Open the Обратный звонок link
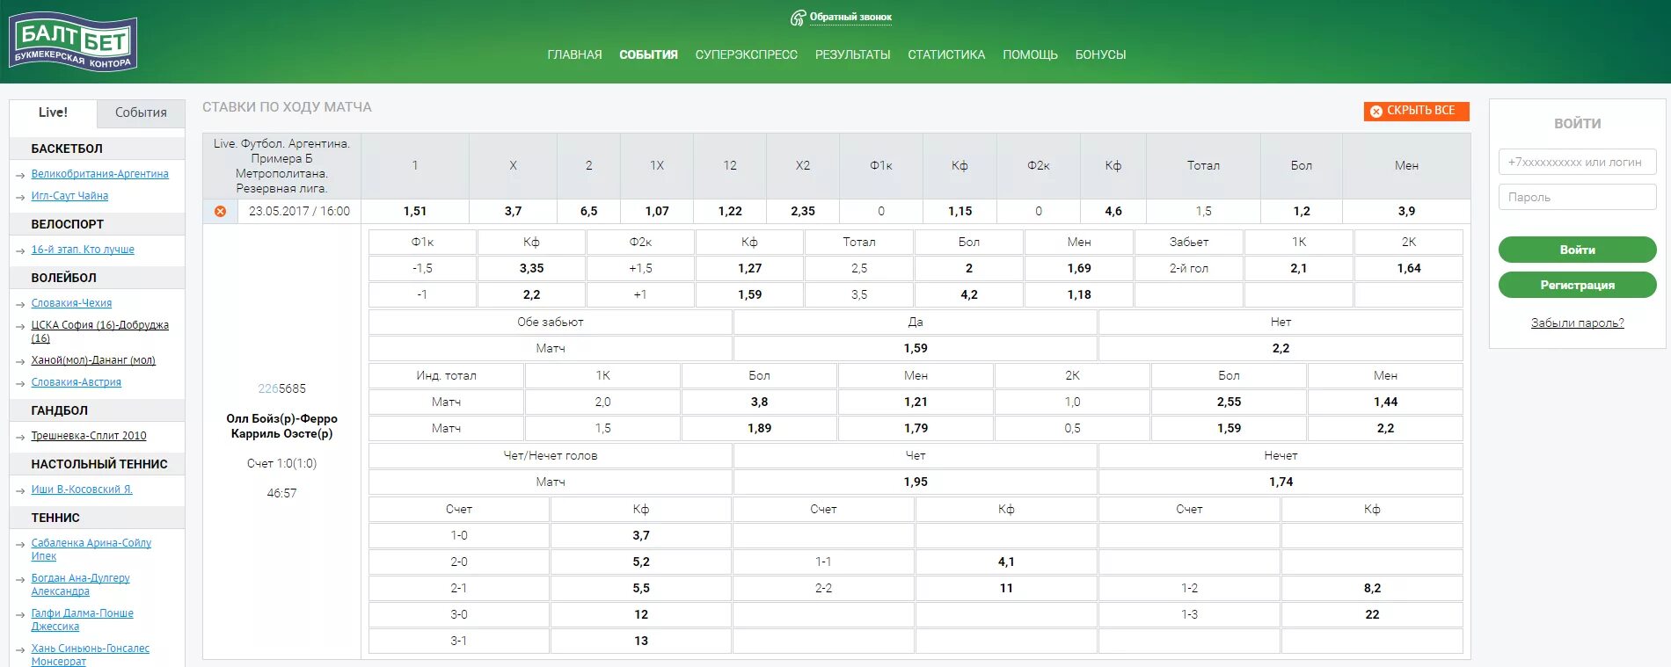 [x=850, y=17]
